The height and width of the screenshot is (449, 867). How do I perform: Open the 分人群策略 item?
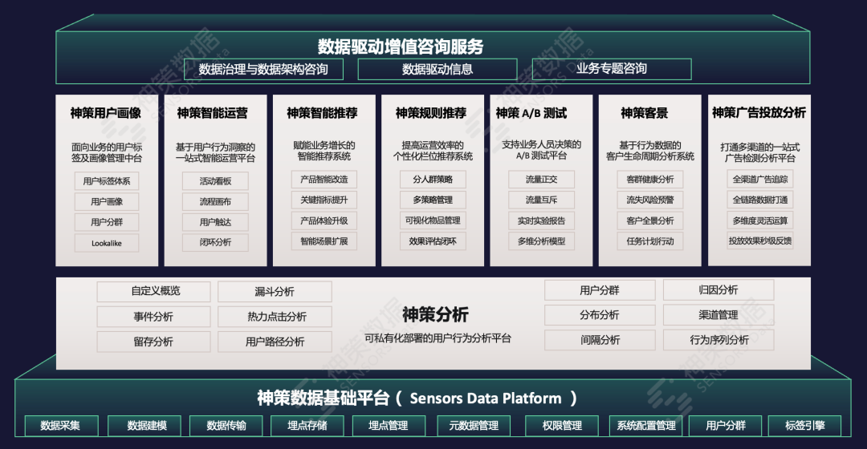433,180
